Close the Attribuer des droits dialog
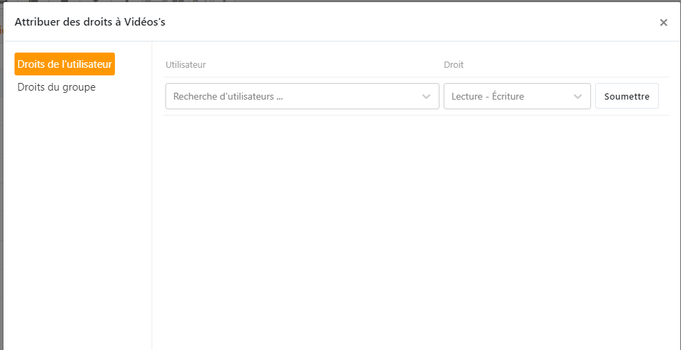 663,23
